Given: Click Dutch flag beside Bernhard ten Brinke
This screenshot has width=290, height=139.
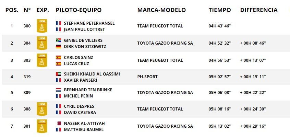Looking at the screenshot, I should tap(58, 90).
